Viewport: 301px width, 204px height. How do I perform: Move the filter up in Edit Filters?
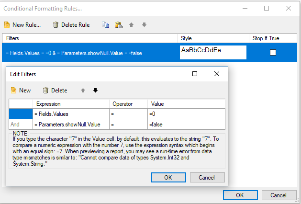(x=83, y=90)
